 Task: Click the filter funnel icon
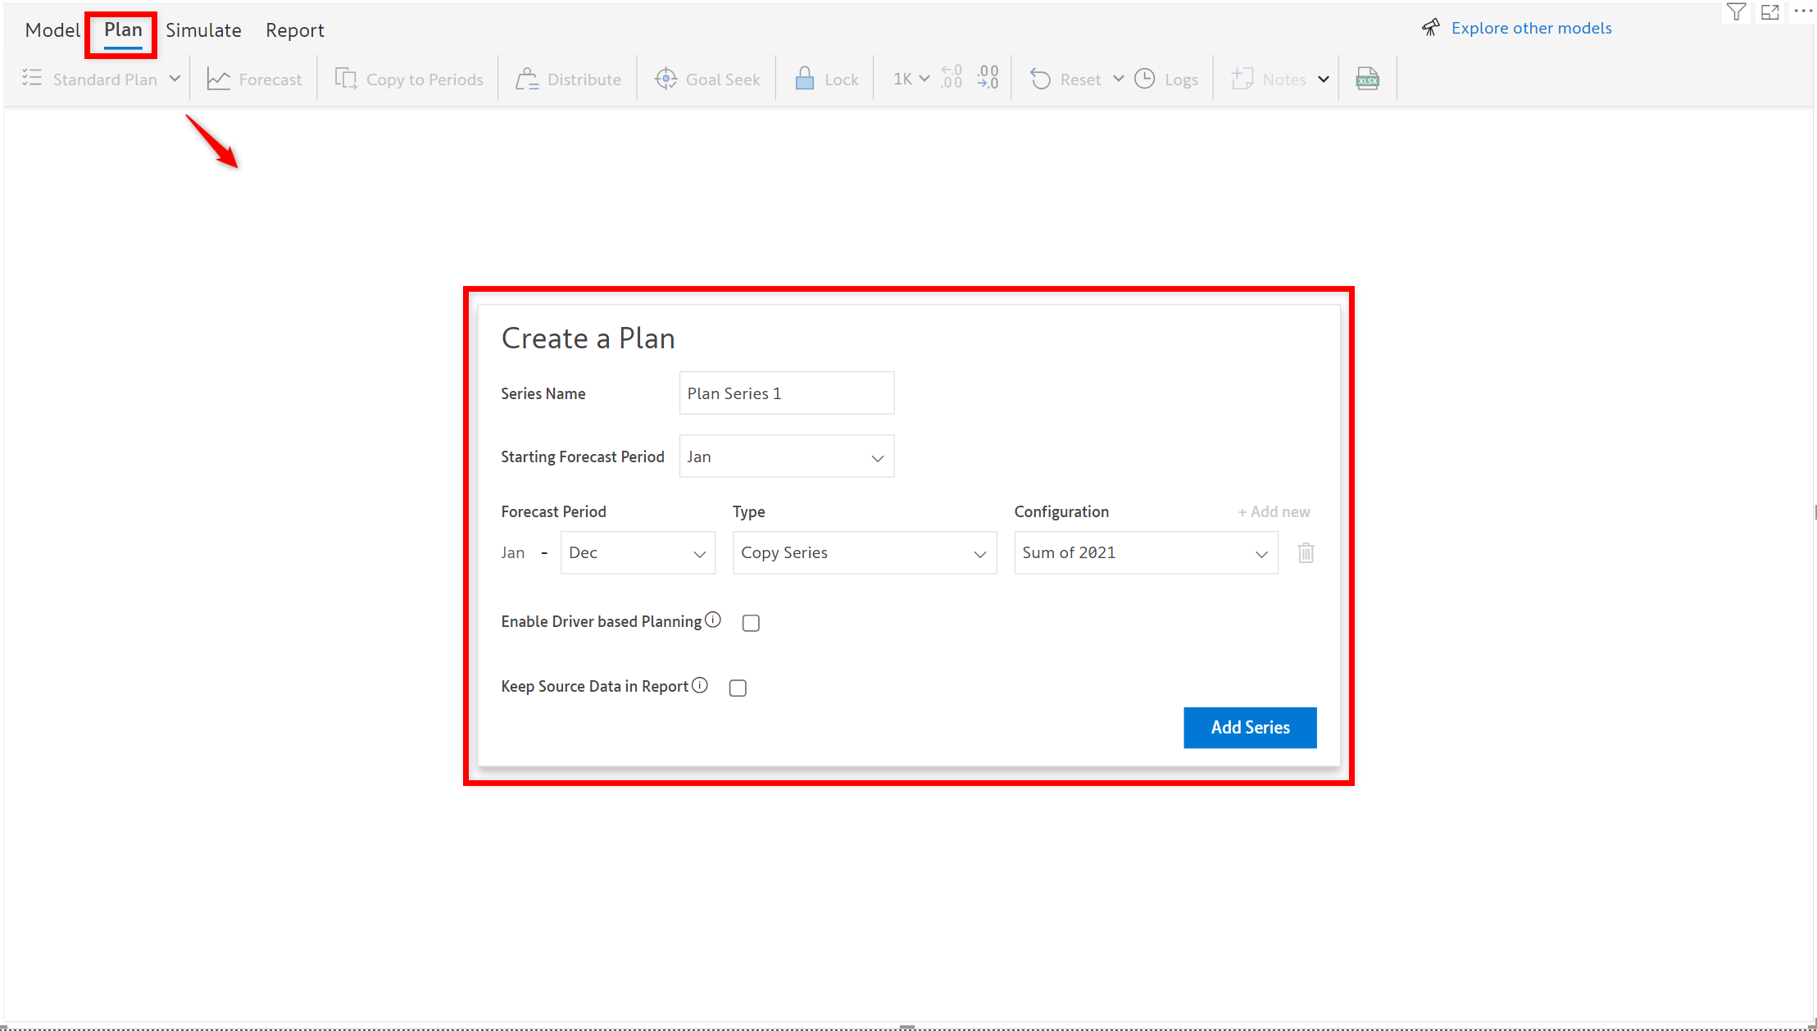click(1736, 12)
